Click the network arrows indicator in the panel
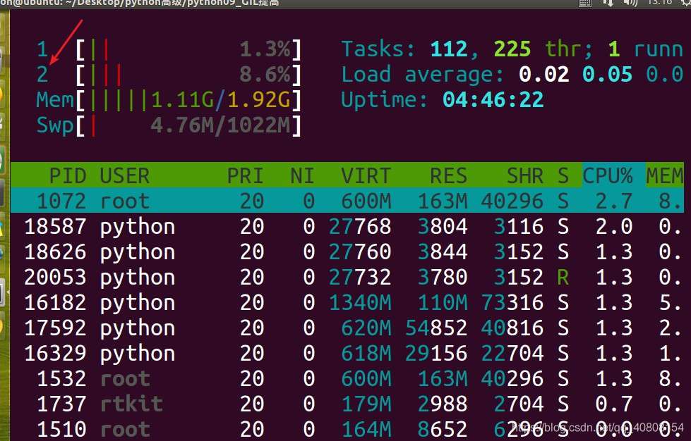Viewport: 691px width, 441px height. (609, 3)
